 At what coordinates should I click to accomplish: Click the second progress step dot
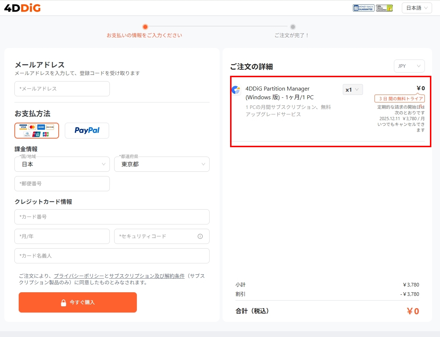pos(293,27)
